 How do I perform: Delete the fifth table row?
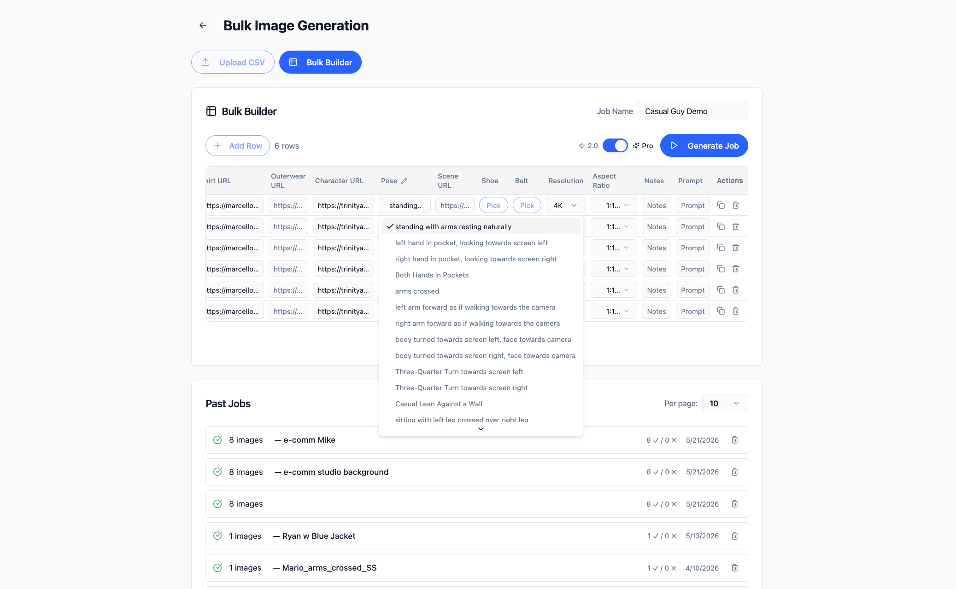click(736, 290)
